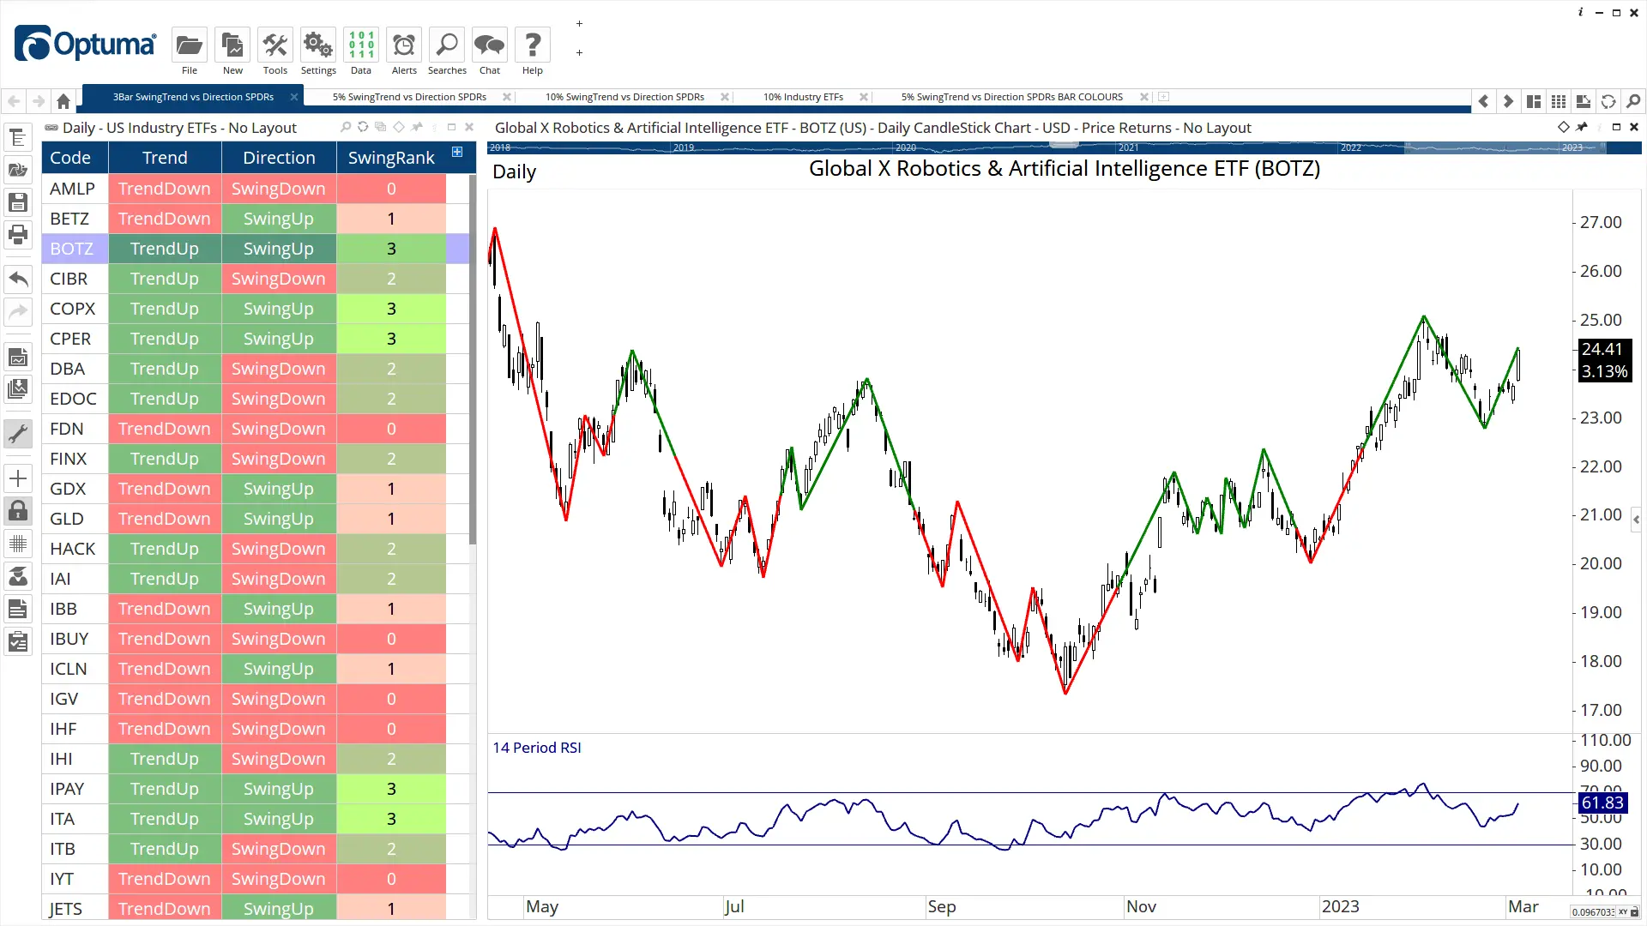Screen dimensions: 1647x926
Task: Click the watchlist refresh icon
Action: [363, 127]
